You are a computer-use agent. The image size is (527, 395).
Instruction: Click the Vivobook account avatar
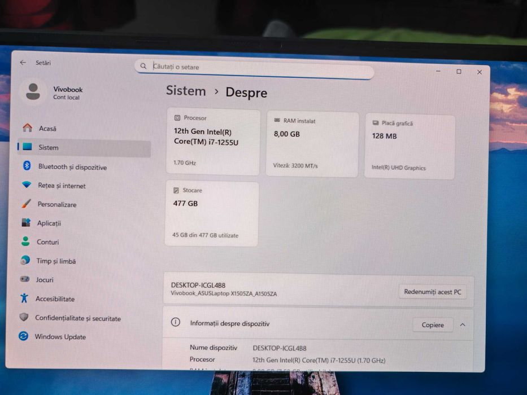click(33, 91)
